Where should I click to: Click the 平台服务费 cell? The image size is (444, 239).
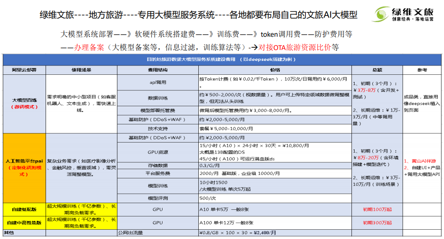[x=158, y=173]
